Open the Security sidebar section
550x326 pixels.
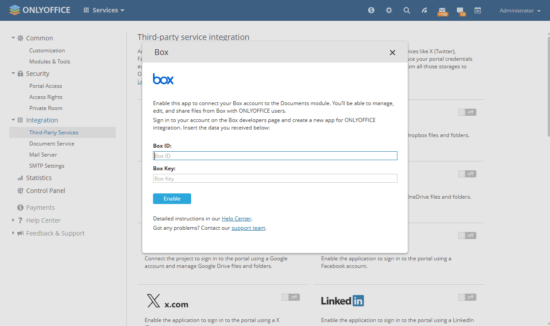pos(38,74)
